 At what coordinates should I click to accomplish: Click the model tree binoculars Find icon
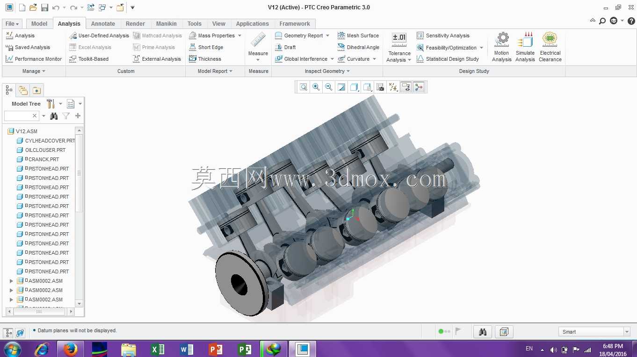pos(54,116)
